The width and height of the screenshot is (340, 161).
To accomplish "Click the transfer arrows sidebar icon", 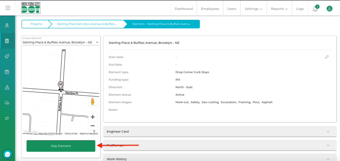I will coord(7,118).
